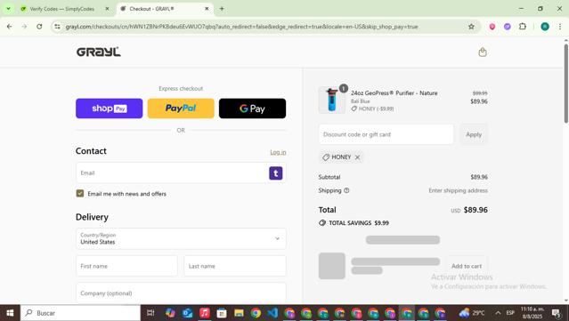569x321 pixels.
Task: Close the Checkout GRAYL tab
Action: coord(207,9)
